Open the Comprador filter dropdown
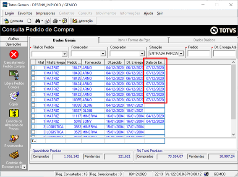The width and height of the screenshot is (238, 177). 142,54
